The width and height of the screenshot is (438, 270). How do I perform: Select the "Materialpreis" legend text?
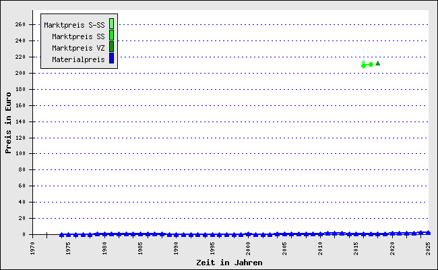coord(78,59)
